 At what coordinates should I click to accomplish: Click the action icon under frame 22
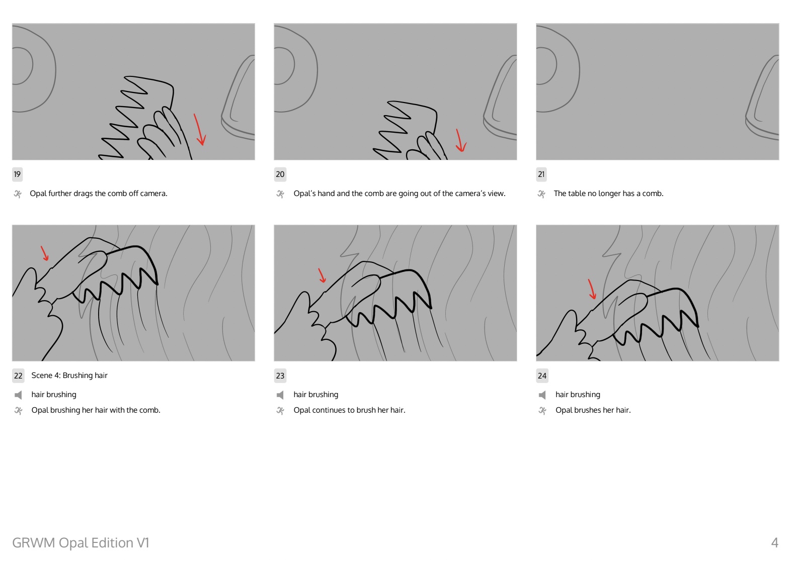(18, 411)
